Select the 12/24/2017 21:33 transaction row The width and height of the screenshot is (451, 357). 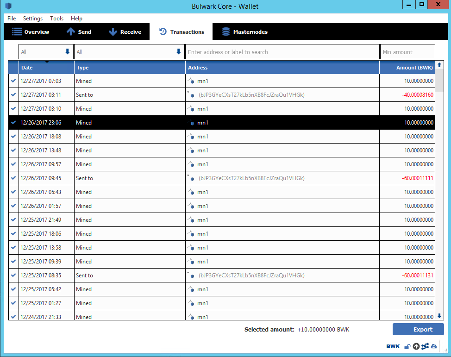pos(221,315)
